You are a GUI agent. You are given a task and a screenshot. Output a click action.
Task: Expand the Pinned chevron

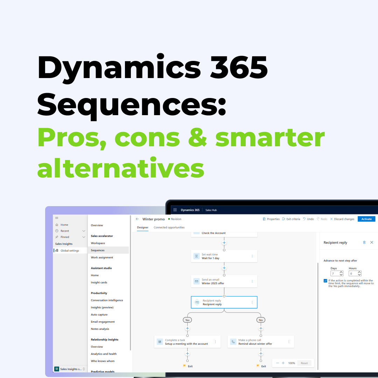[84, 237]
